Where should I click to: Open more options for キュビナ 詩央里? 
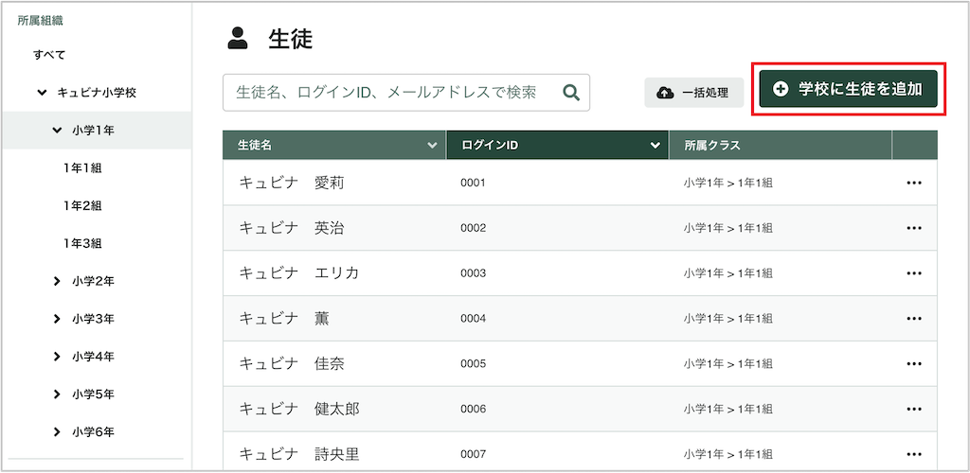pos(914,454)
